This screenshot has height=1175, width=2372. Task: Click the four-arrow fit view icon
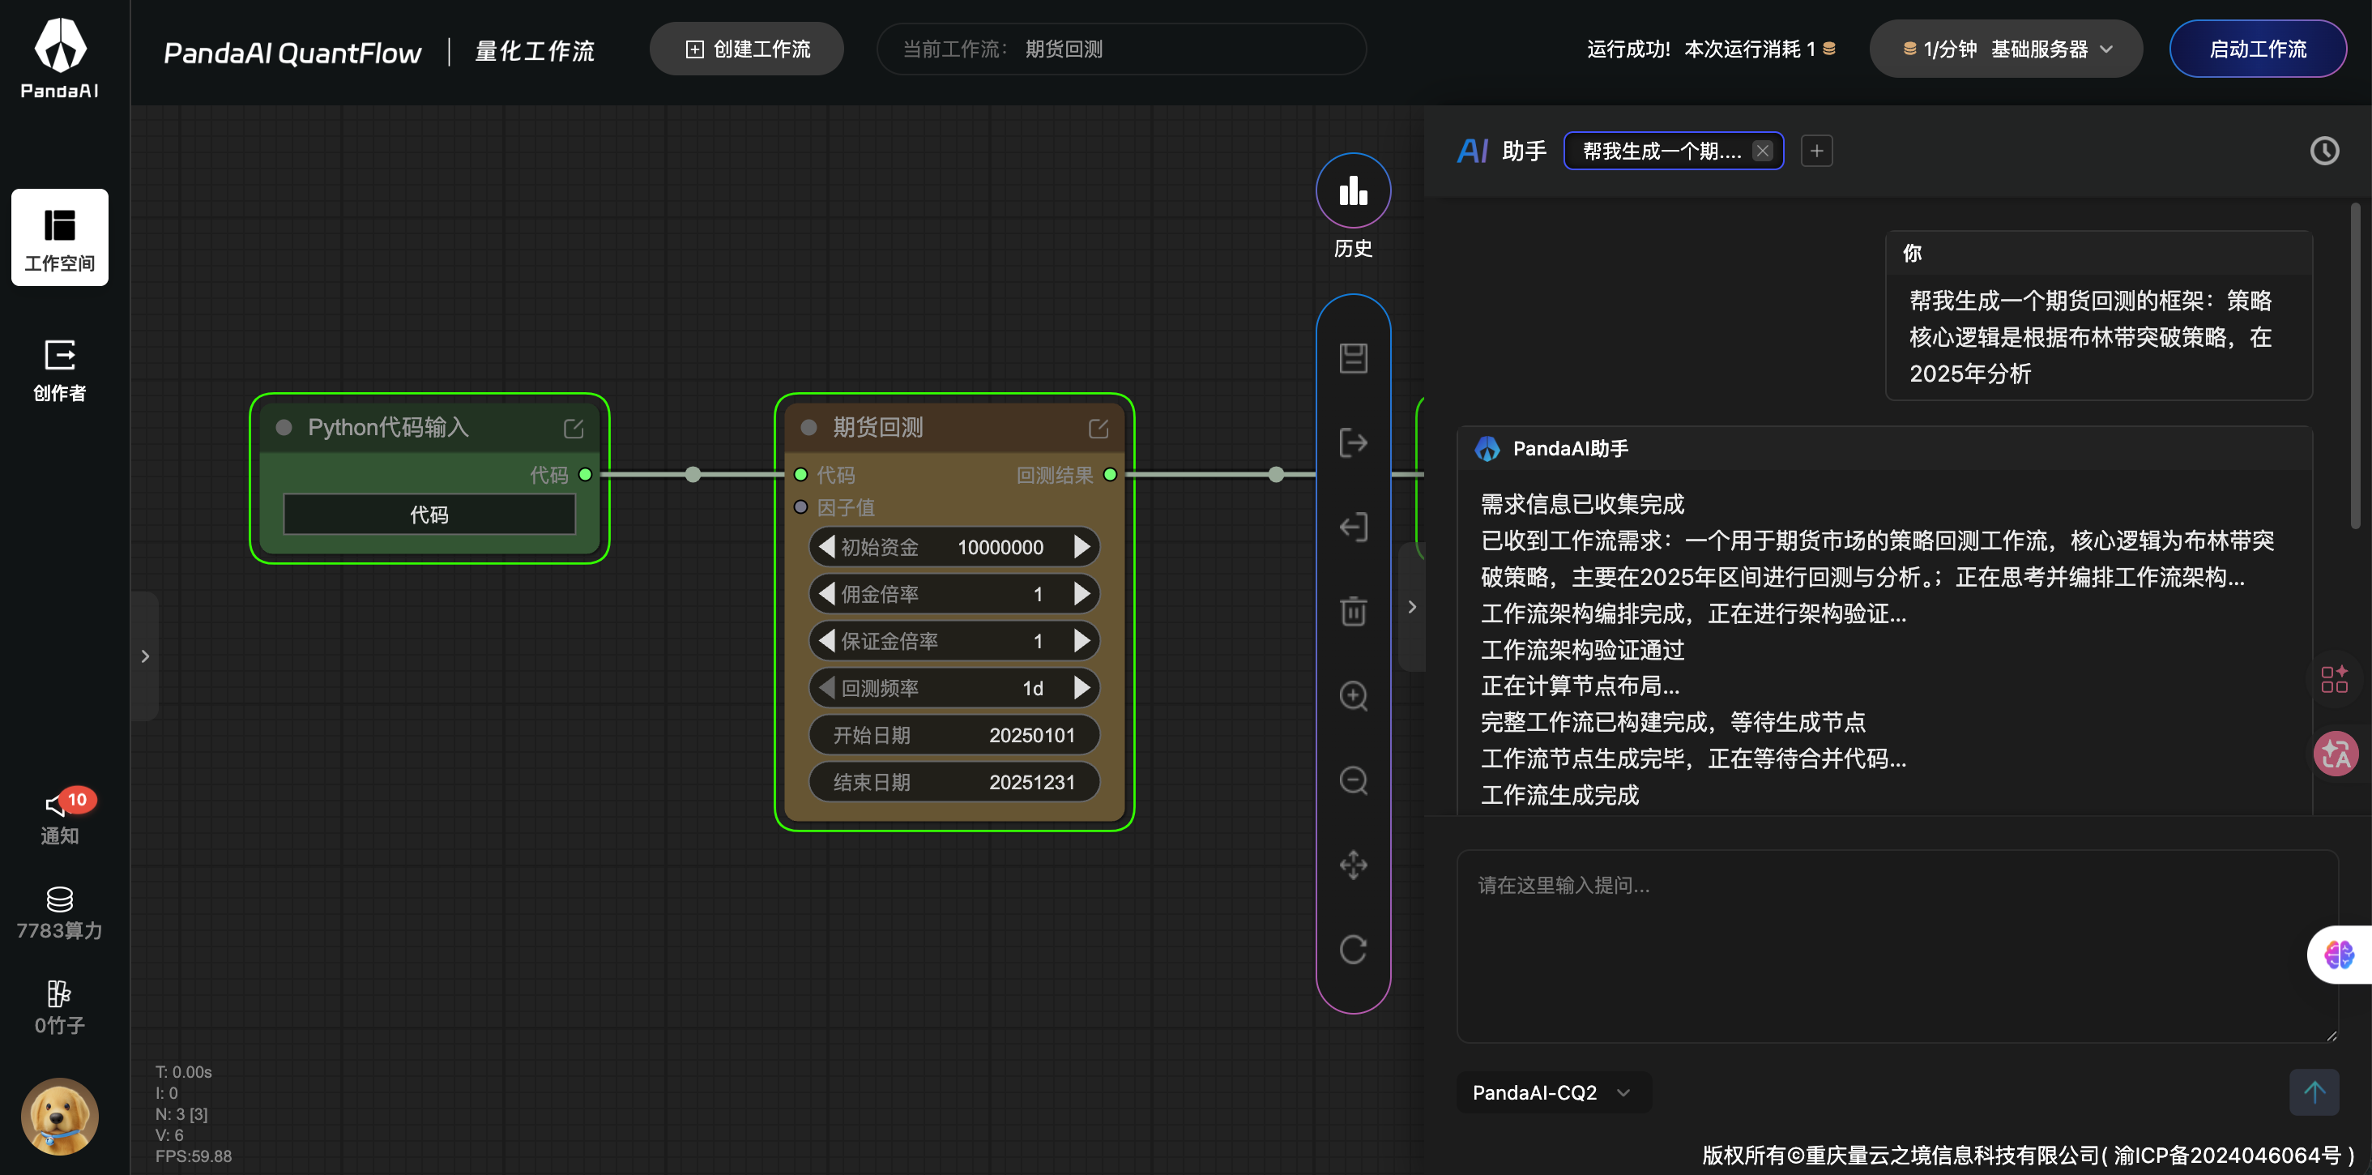(1353, 865)
